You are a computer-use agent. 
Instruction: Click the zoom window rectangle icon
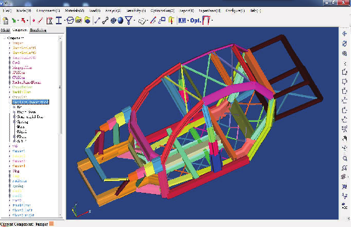(x=162, y=21)
